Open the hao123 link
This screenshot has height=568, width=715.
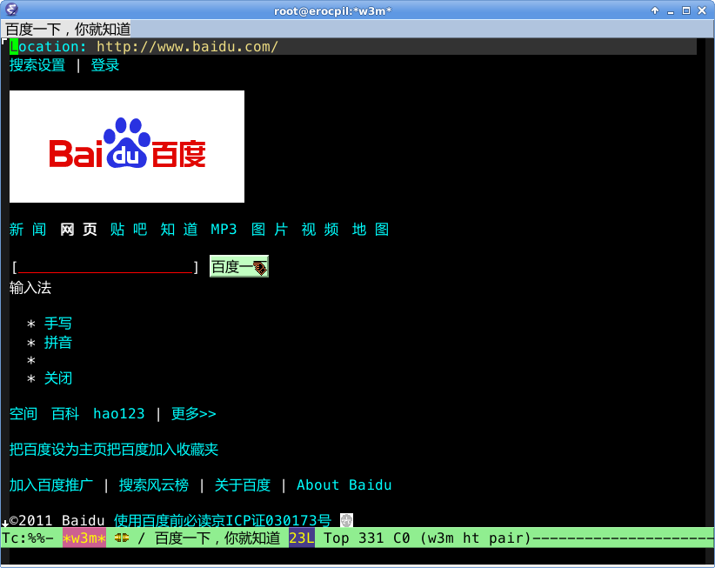(x=119, y=414)
